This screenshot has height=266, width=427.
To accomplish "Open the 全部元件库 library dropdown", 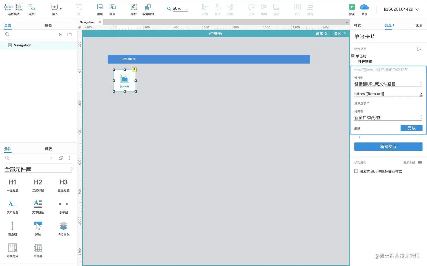I will click(x=38, y=169).
